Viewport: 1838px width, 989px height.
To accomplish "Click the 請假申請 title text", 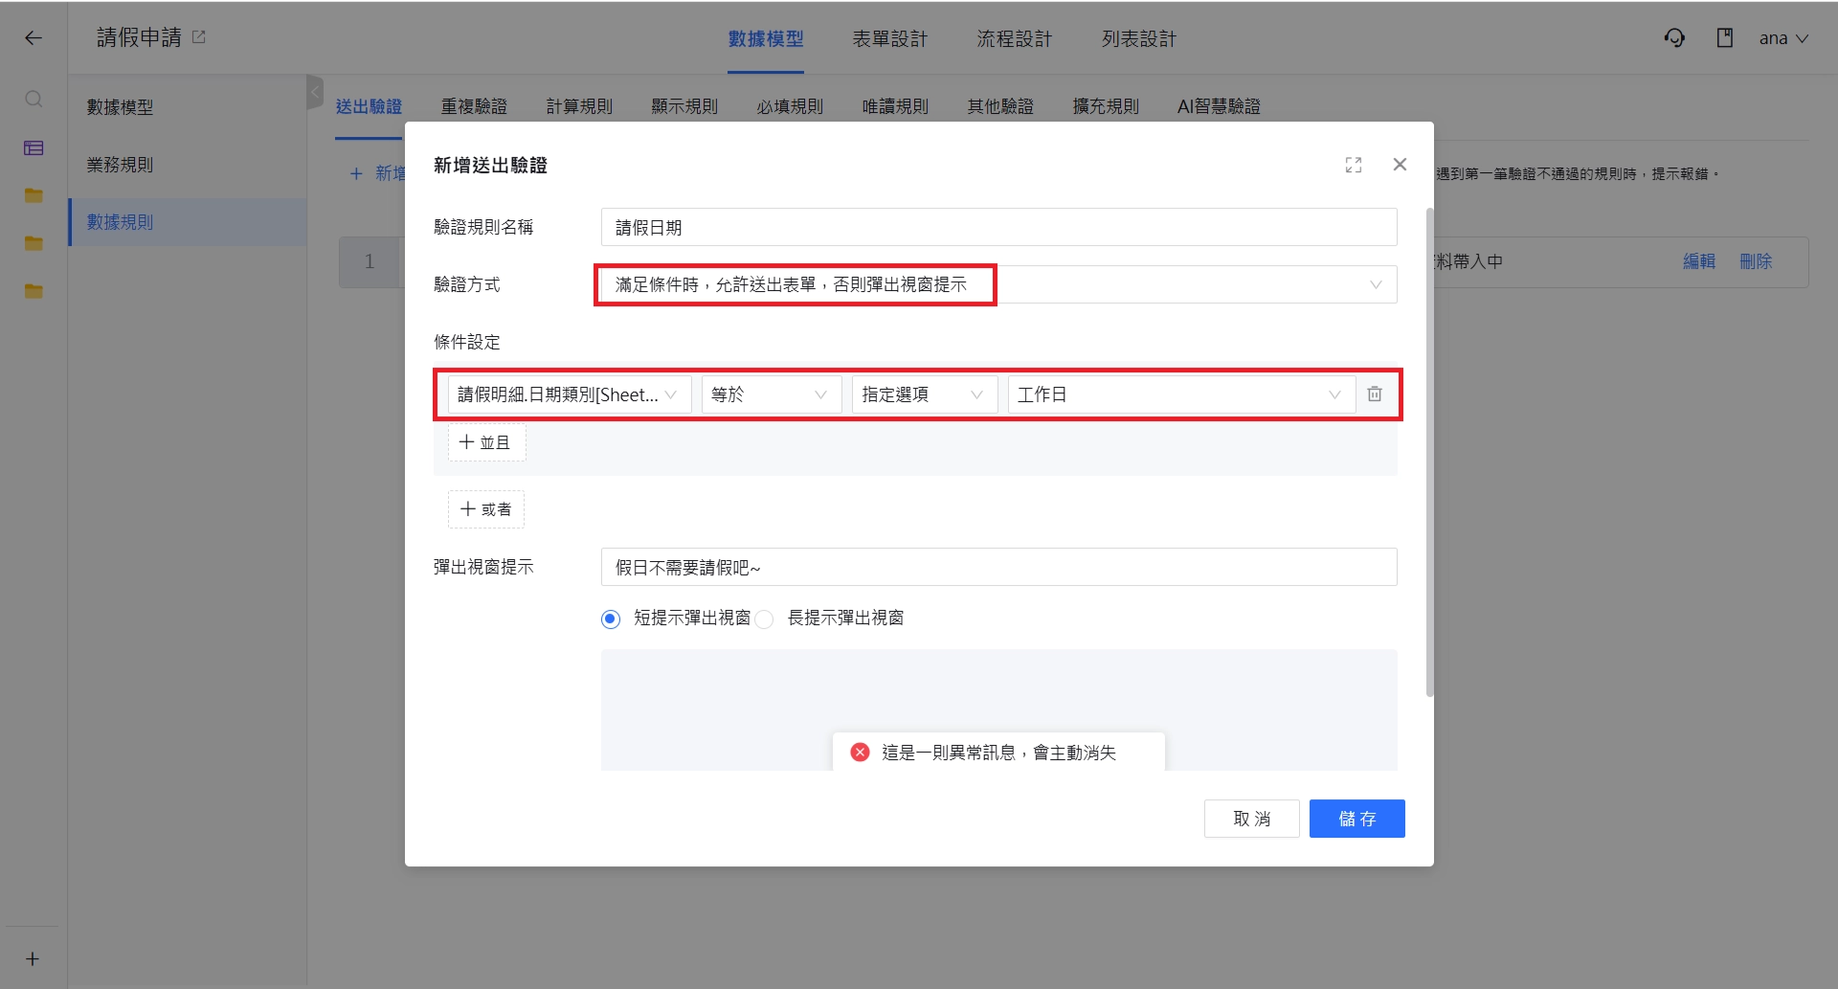I will [x=139, y=37].
